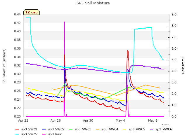Click the 0.28 left axis value

[18, 83]
